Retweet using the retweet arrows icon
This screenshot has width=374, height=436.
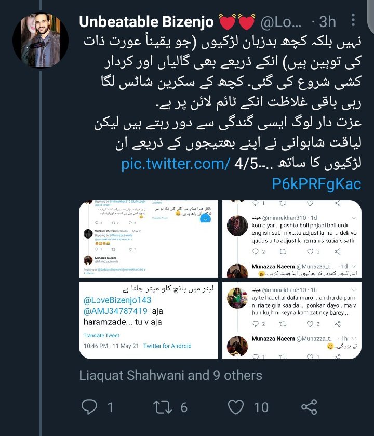pyautogui.click(x=163, y=407)
